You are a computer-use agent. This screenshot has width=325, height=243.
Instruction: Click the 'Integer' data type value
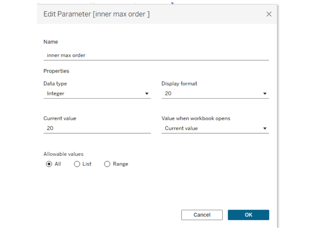[56, 94]
